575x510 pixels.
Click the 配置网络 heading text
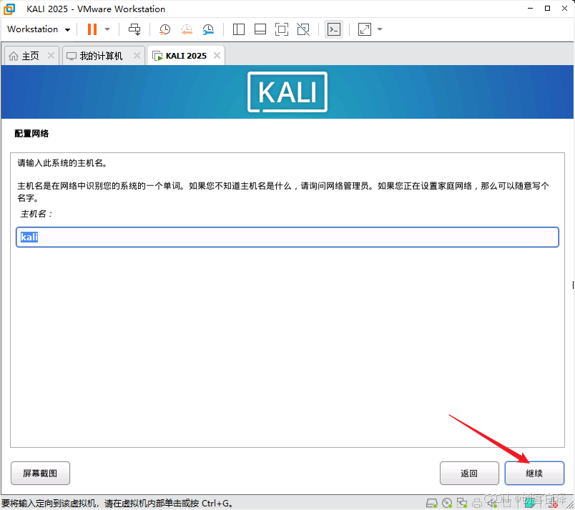[x=31, y=134]
